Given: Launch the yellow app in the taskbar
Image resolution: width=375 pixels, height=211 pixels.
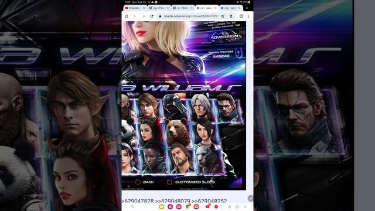Looking at the screenshot, I should (x=162, y=207).
